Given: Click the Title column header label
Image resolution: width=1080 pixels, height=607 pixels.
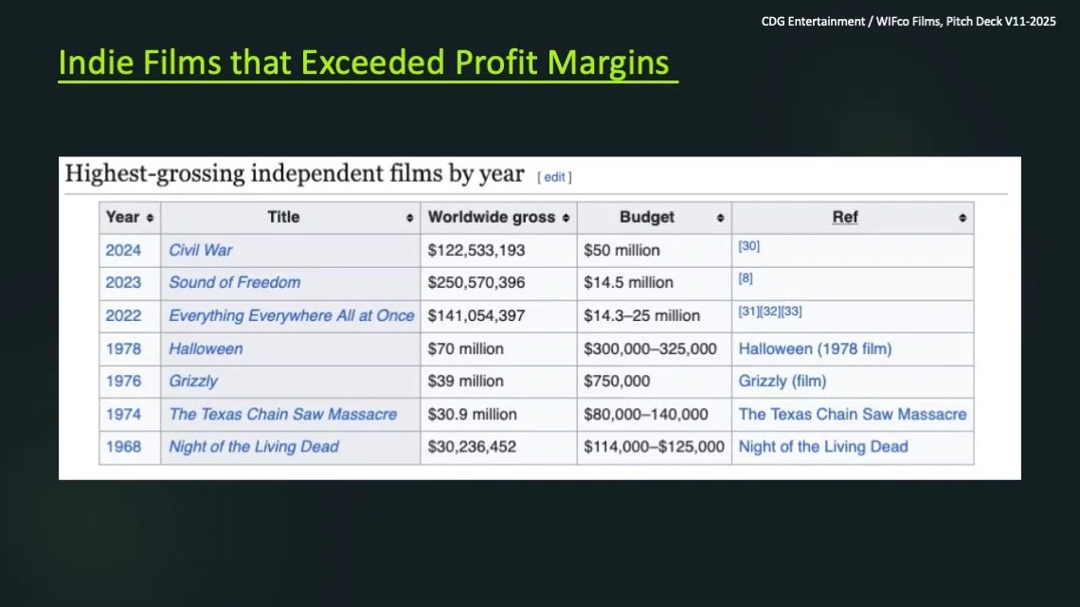Looking at the screenshot, I should 283,217.
